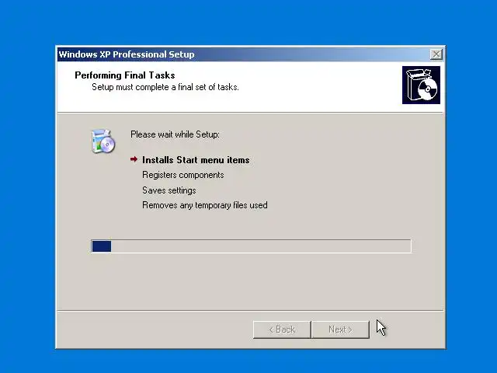Click the colorful setup CD icon beside task list

pos(103,141)
